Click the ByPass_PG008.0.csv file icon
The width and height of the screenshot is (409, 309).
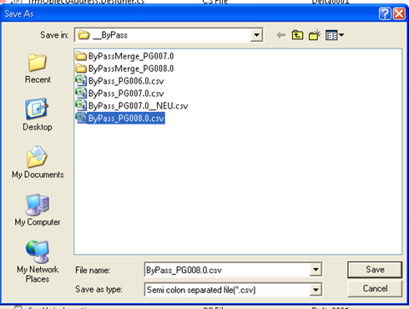tap(81, 118)
